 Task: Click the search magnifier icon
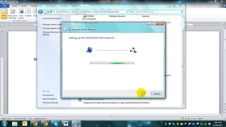point(182,12)
